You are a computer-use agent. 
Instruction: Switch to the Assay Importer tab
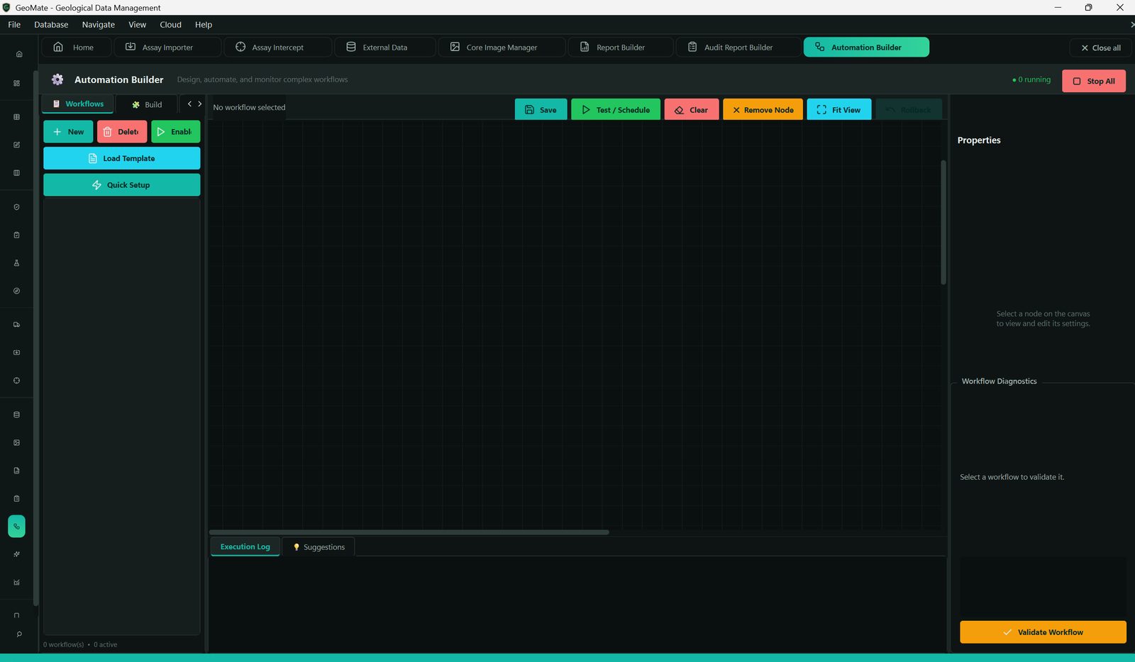[167, 47]
